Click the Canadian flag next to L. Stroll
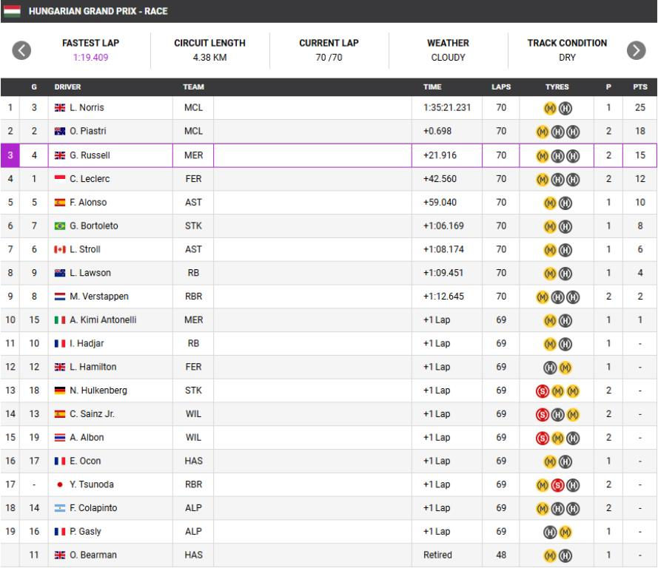Screen dimensions: 658x568 [x=60, y=249]
